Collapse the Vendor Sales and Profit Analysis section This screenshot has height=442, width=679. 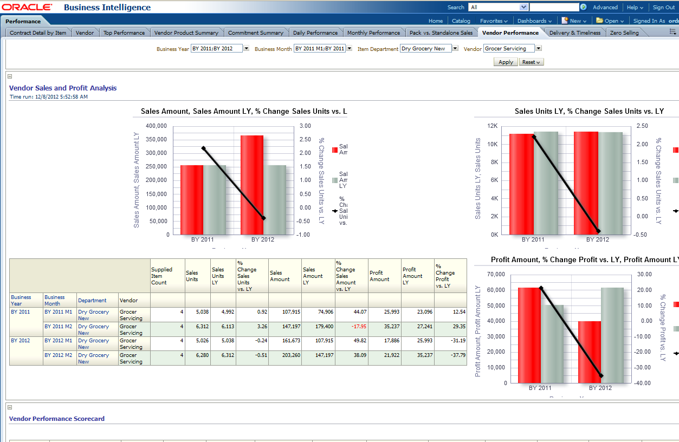[10, 77]
